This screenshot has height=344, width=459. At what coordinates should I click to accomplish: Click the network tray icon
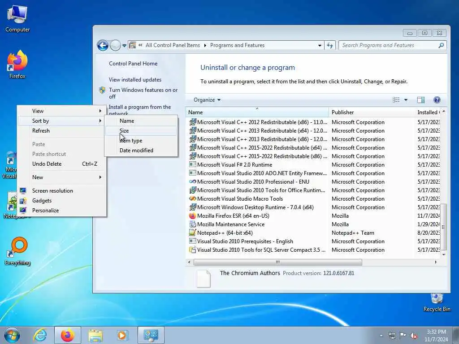392,335
